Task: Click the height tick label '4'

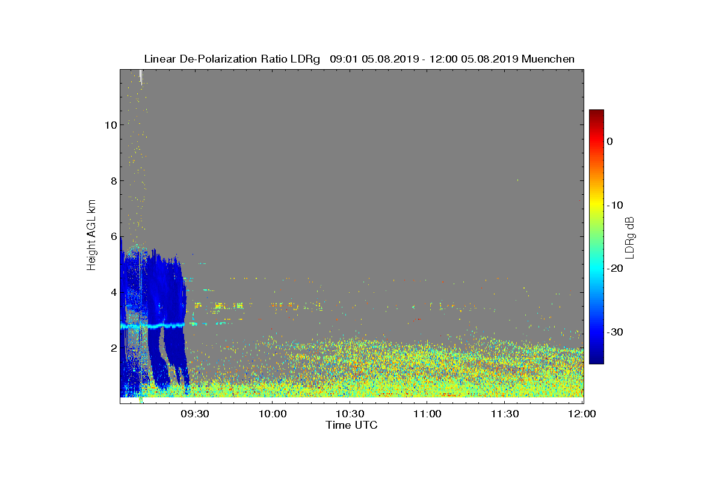Action: point(113,292)
